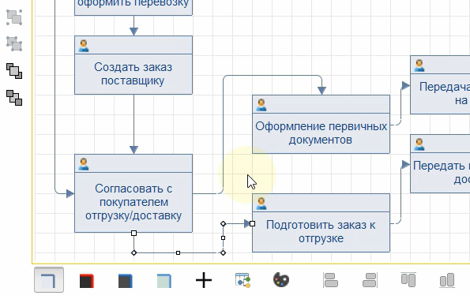The width and height of the screenshot is (470, 299).
Task: Click the align top icon
Action: pos(408,279)
